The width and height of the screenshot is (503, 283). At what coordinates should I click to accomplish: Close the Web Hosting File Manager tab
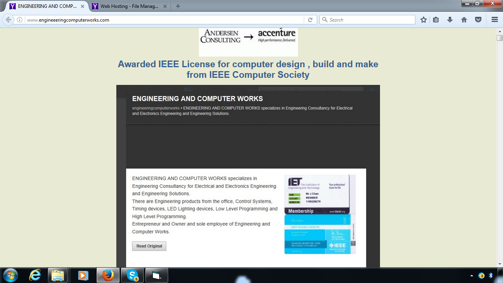(165, 6)
